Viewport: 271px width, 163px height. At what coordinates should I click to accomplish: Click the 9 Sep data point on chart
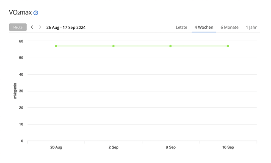click(x=171, y=46)
